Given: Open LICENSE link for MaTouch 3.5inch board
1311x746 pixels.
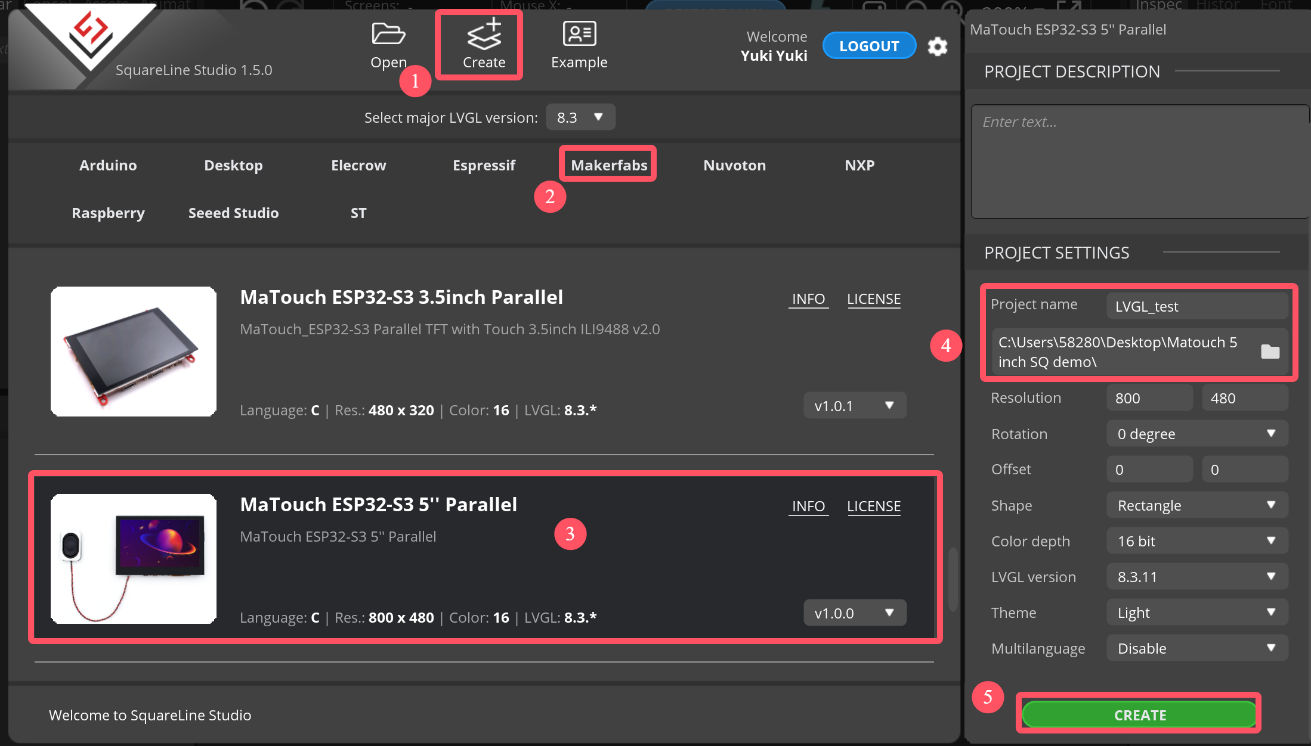Looking at the screenshot, I should coord(874,299).
